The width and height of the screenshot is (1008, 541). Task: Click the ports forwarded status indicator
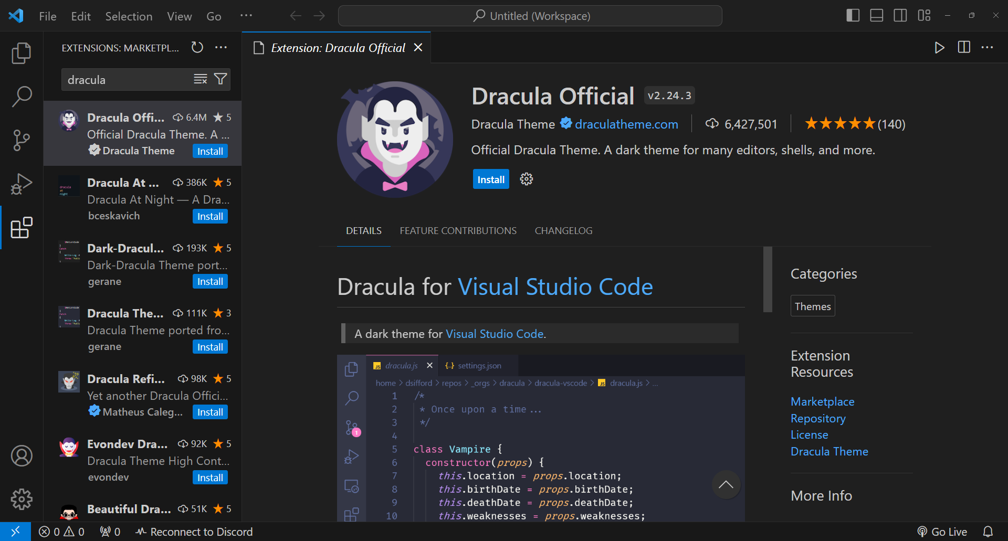pos(110,532)
